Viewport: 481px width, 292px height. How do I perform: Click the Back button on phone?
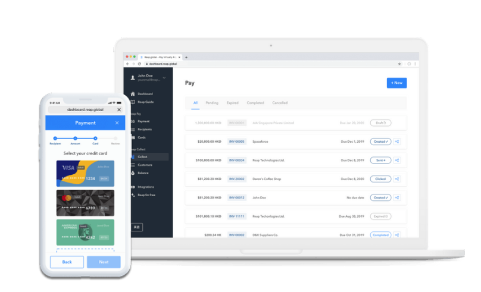[67, 262]
